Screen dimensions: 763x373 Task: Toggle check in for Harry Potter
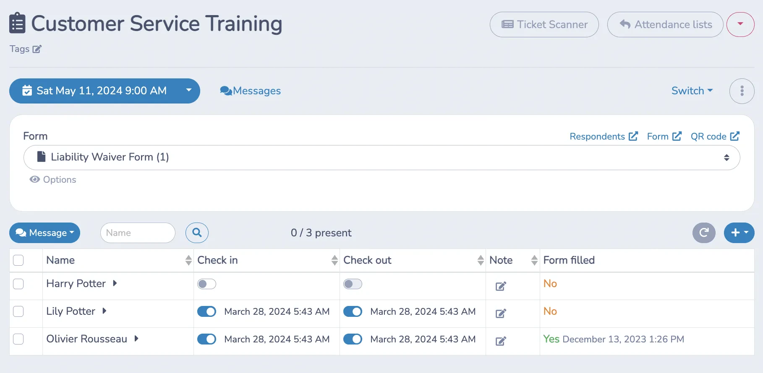(206, 284)
